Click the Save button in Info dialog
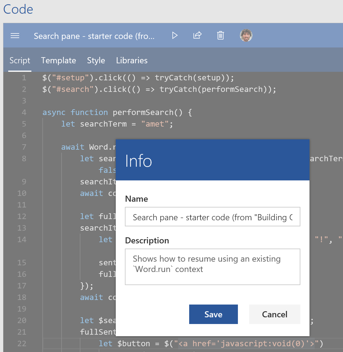The image size is (343, 352). pyautogui.click(x=213, y=314)
